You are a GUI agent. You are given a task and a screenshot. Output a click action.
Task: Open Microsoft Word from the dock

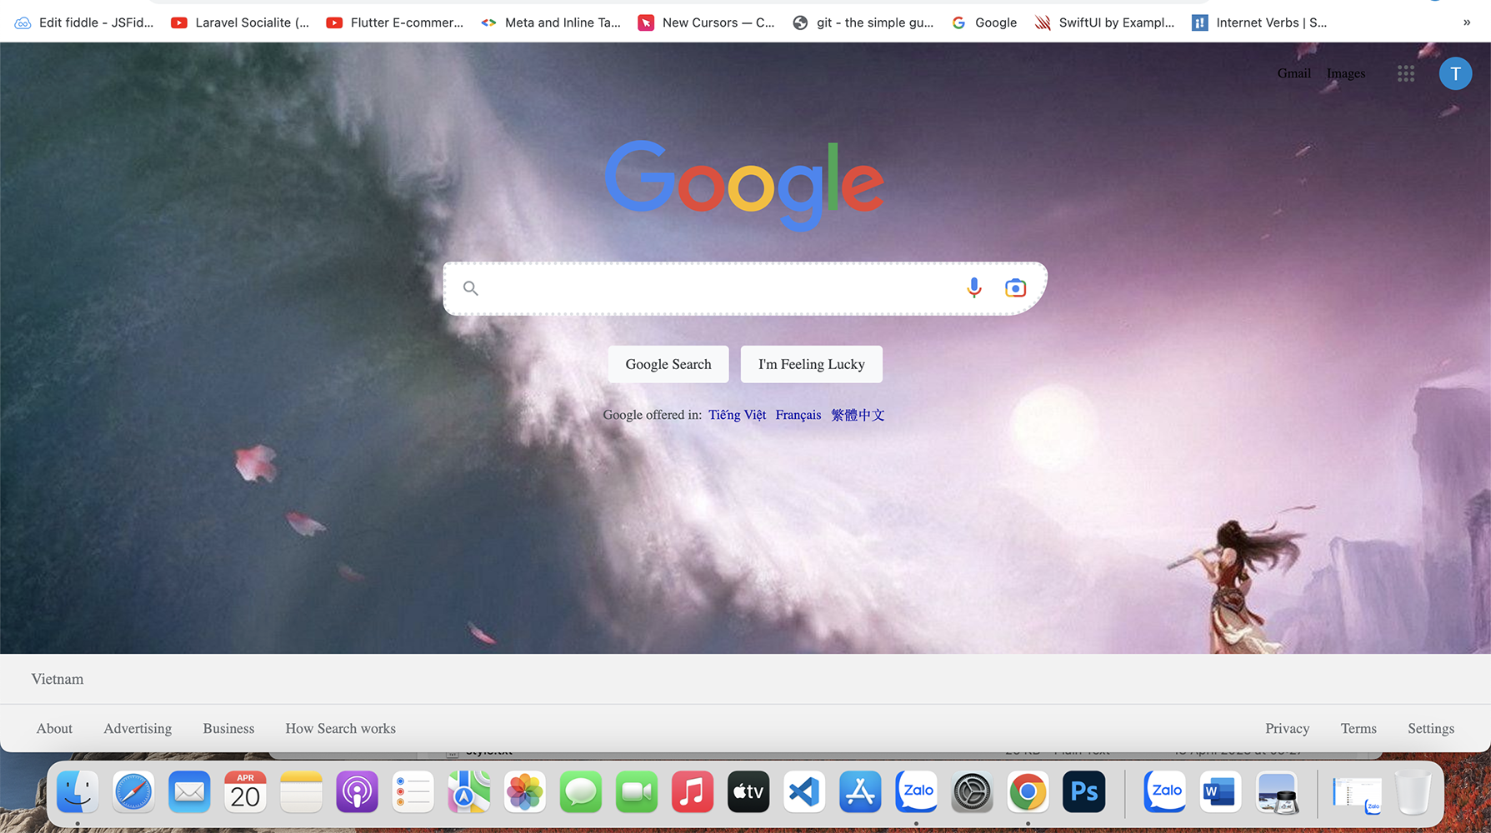[x=1220, y=792]
